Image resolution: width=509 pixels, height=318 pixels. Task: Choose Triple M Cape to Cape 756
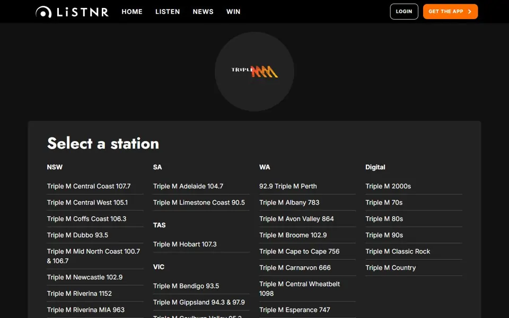point(299,251)
